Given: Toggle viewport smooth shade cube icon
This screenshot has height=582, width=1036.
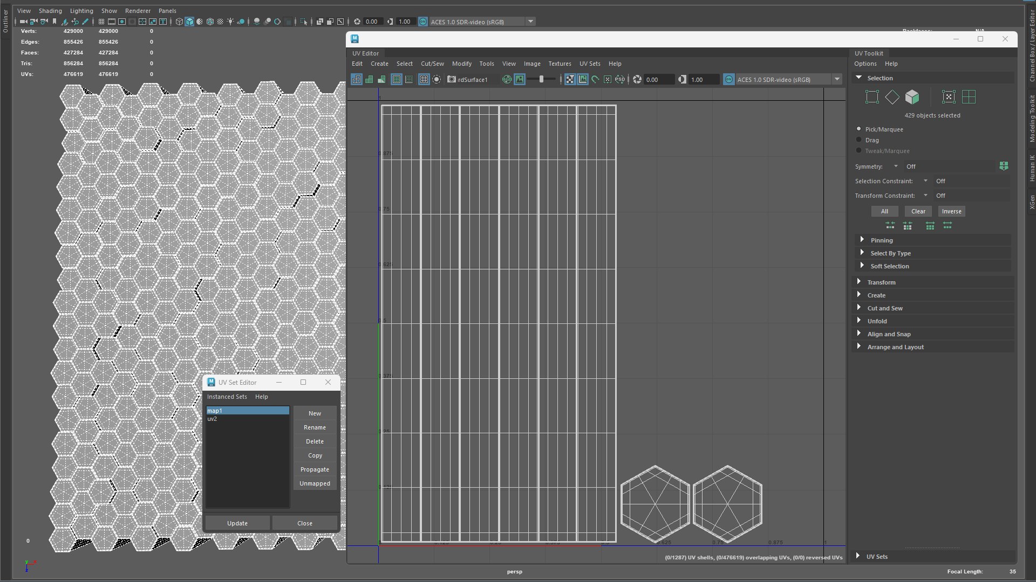Looking at the screenshot, I should click(189, 22).
